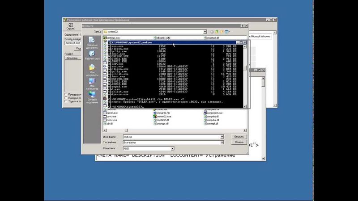Expand the Имя файла dropdown arrow

pos(222,137)
